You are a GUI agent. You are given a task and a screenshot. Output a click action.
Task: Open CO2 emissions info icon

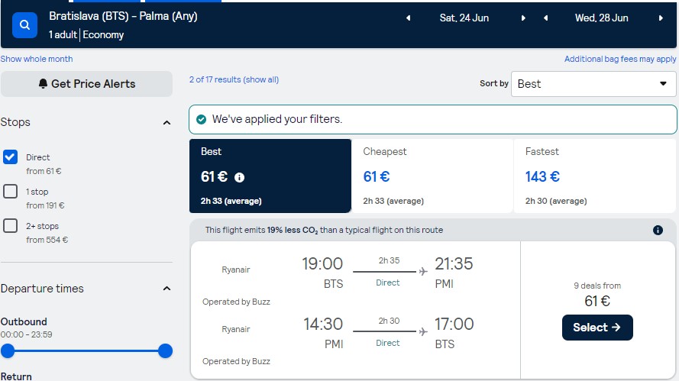(658, 231)
